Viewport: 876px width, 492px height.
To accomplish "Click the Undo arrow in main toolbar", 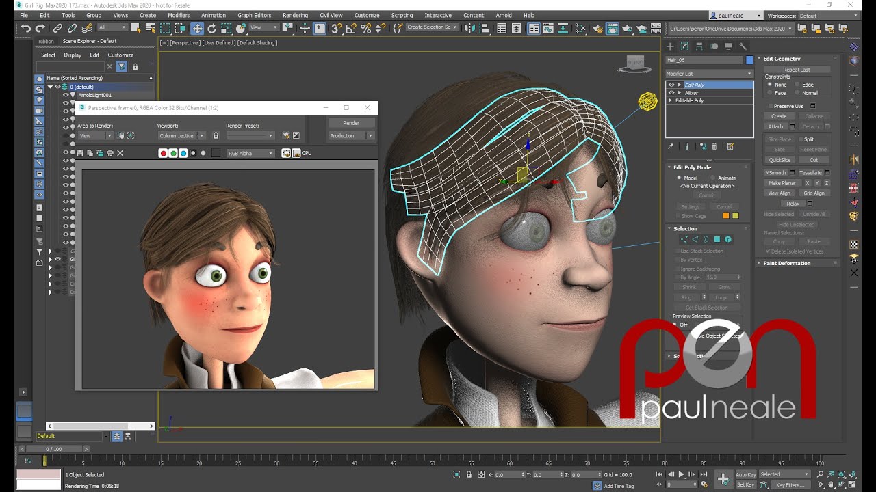I will coord(26,28).
